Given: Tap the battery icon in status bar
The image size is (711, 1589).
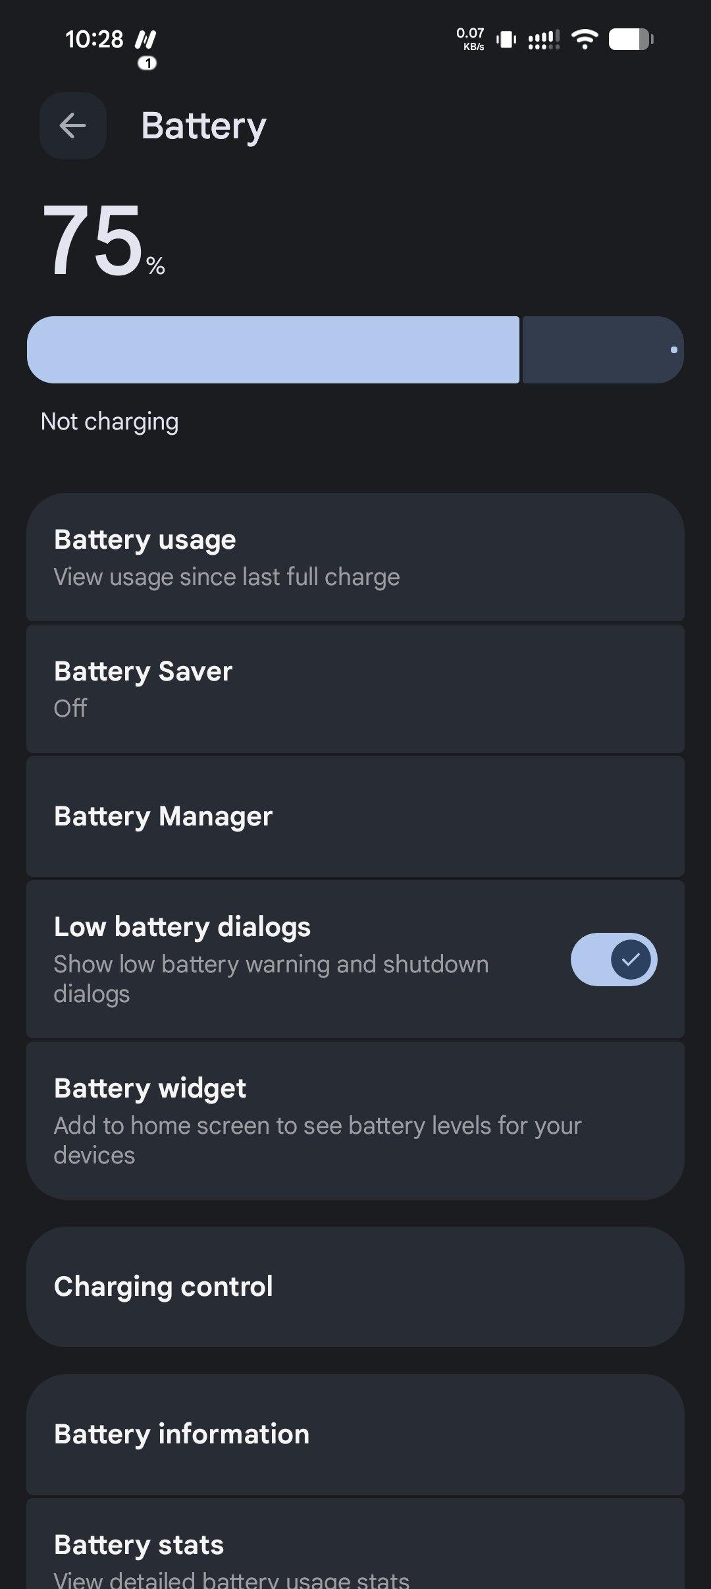Looking at the screenshot, I should click(631, 40).
